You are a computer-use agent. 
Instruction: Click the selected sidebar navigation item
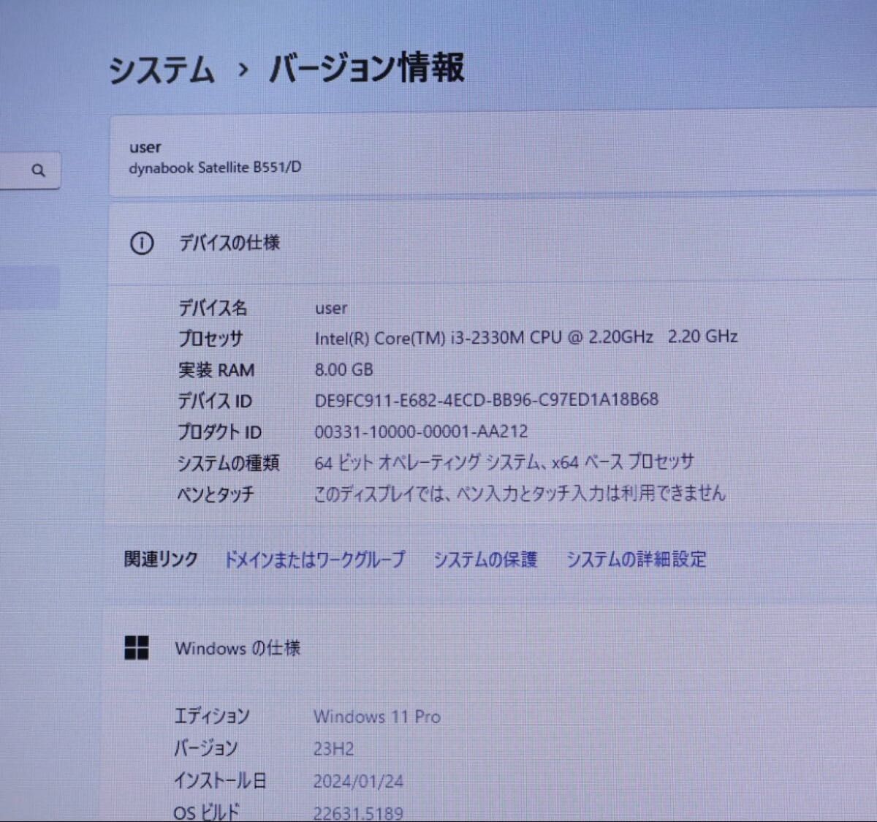[29, 287]
